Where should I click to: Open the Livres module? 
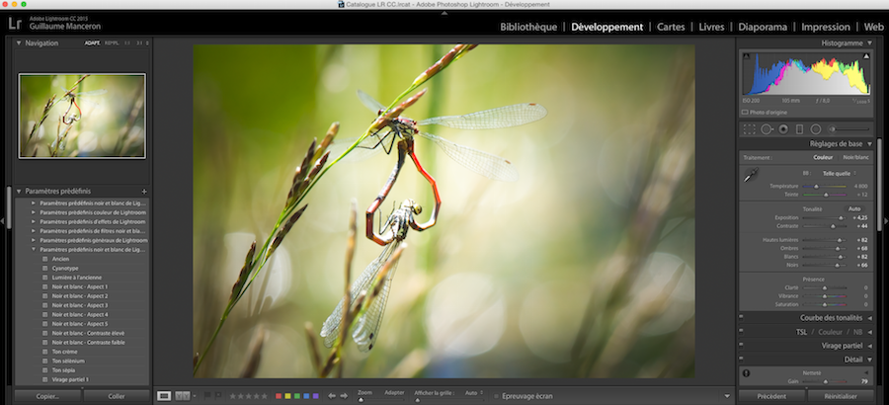711,27
